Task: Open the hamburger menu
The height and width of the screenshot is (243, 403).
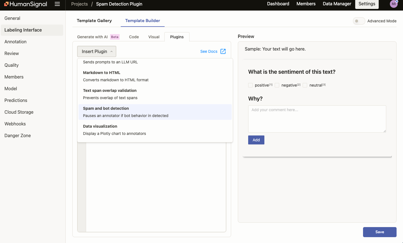Action: pyautogui.click(x=57, y=4)
